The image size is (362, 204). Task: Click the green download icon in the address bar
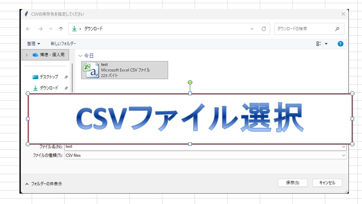tap(74, 28)
